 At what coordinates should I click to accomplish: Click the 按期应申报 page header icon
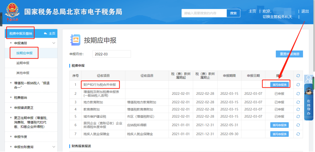pyautogui.click(x=75, y=40)
